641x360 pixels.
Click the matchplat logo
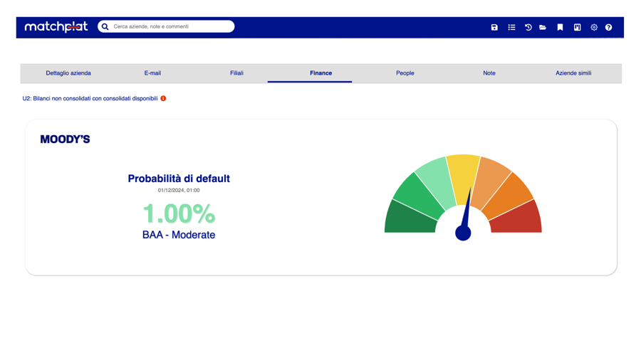56,27
